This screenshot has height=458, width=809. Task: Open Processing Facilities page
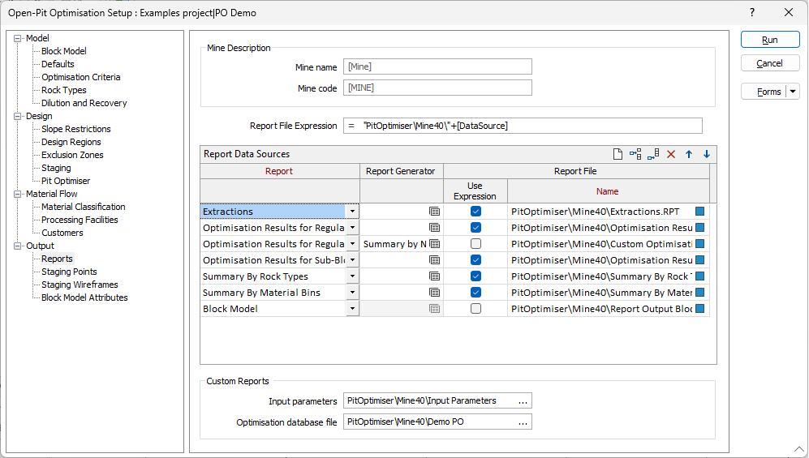80,220
